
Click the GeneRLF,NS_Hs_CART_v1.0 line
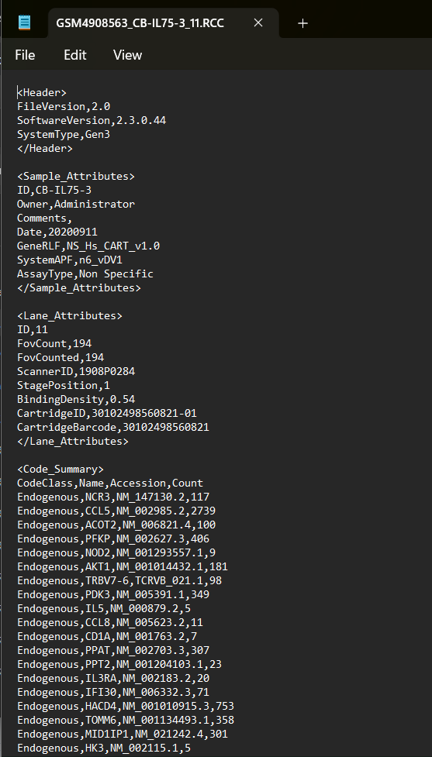[88, 246]
